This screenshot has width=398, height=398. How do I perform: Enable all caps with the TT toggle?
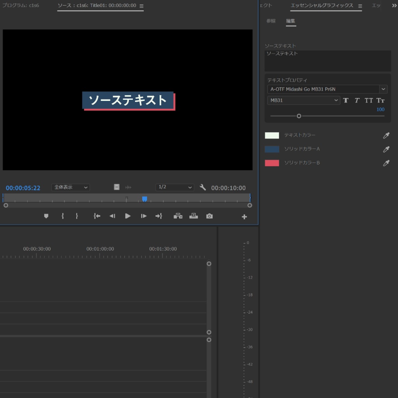pyautogui.click(x=368, y=100)
